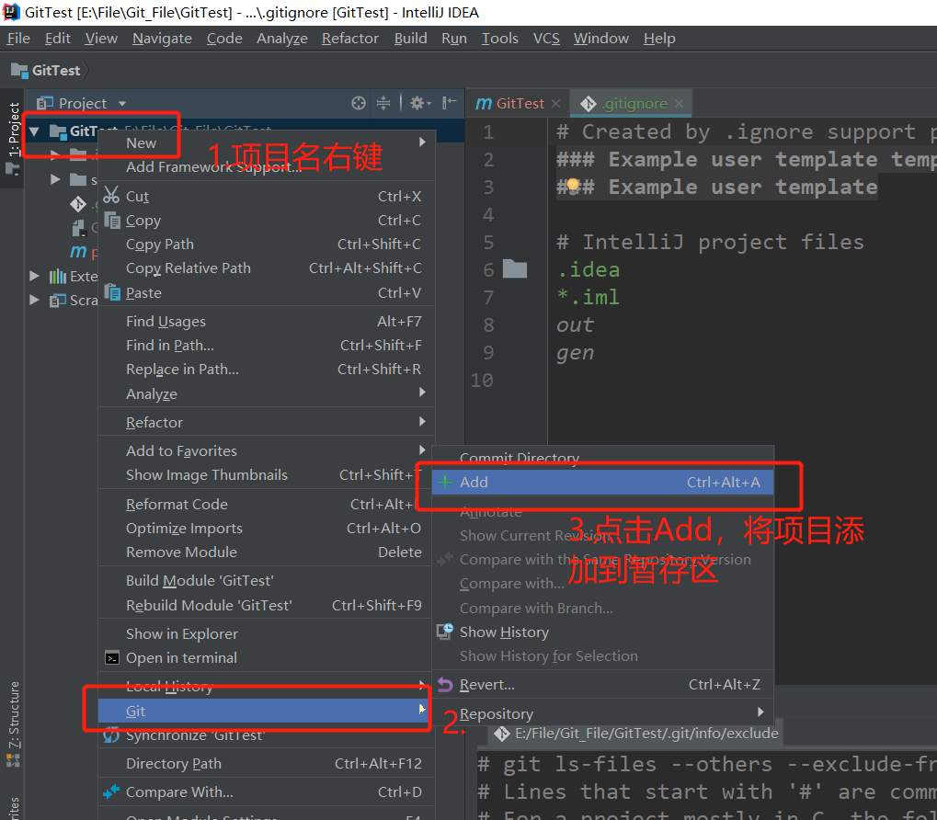937x820 pixels.
Task: Click the green plus Add icon
Action: [445, 482]
